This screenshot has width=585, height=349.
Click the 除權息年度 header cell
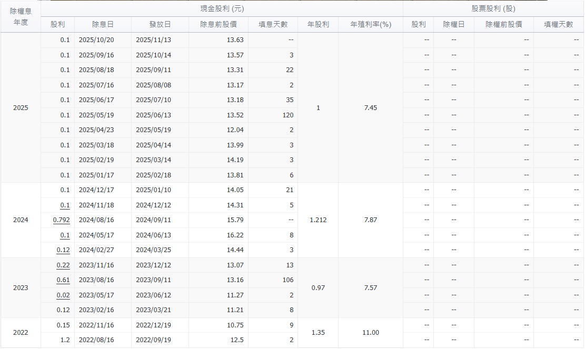(21, 16)
